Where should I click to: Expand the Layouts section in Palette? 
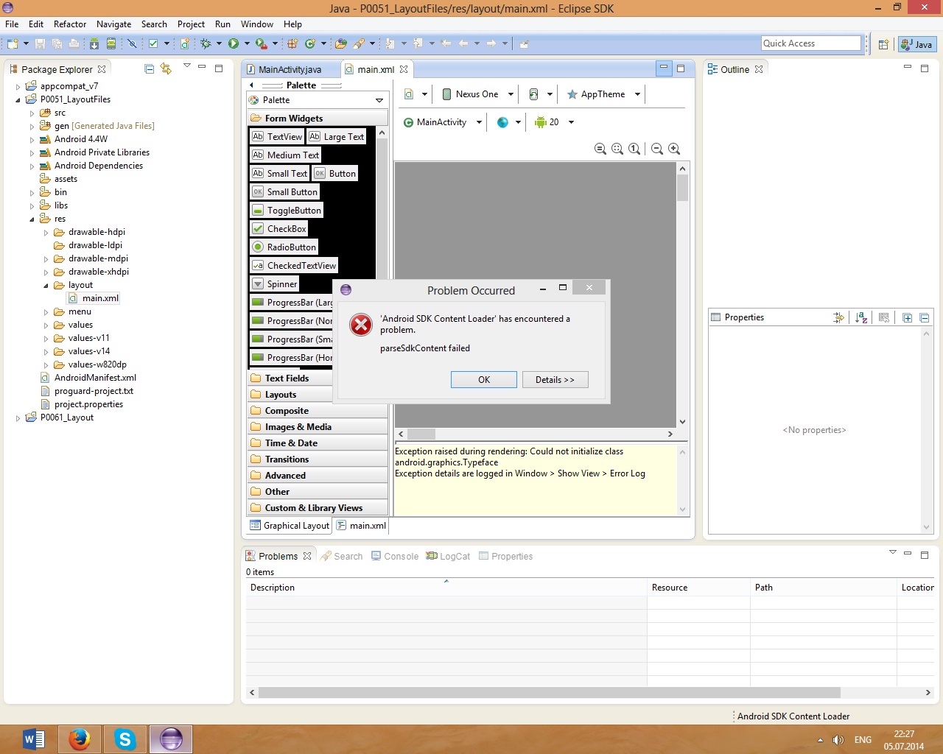click(318, 395)
